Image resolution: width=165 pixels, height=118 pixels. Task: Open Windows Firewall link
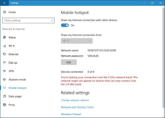pos(71,114)
